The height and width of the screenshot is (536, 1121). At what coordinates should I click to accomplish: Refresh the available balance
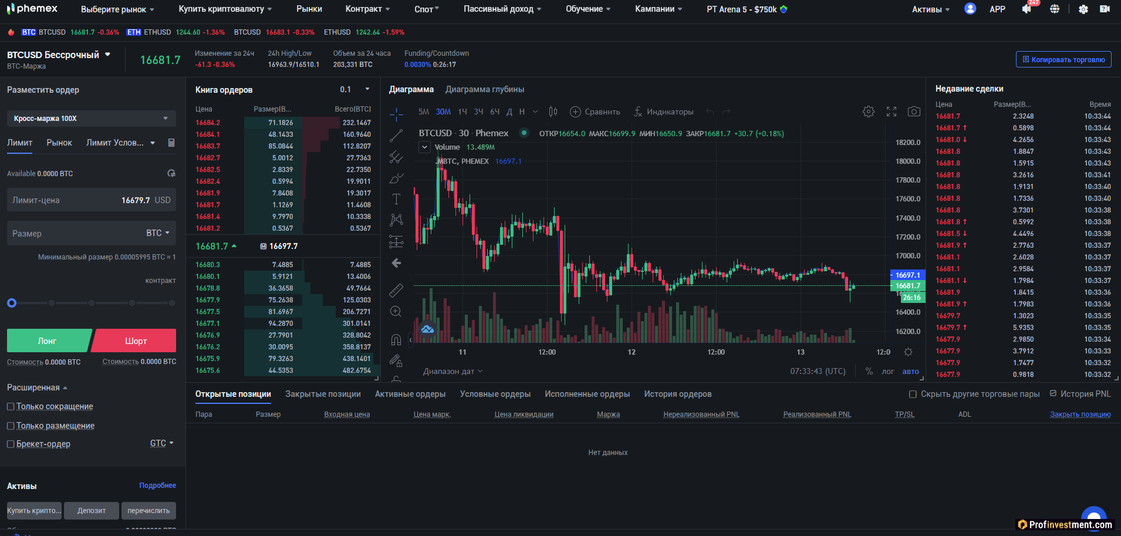[x=171, y=173]
